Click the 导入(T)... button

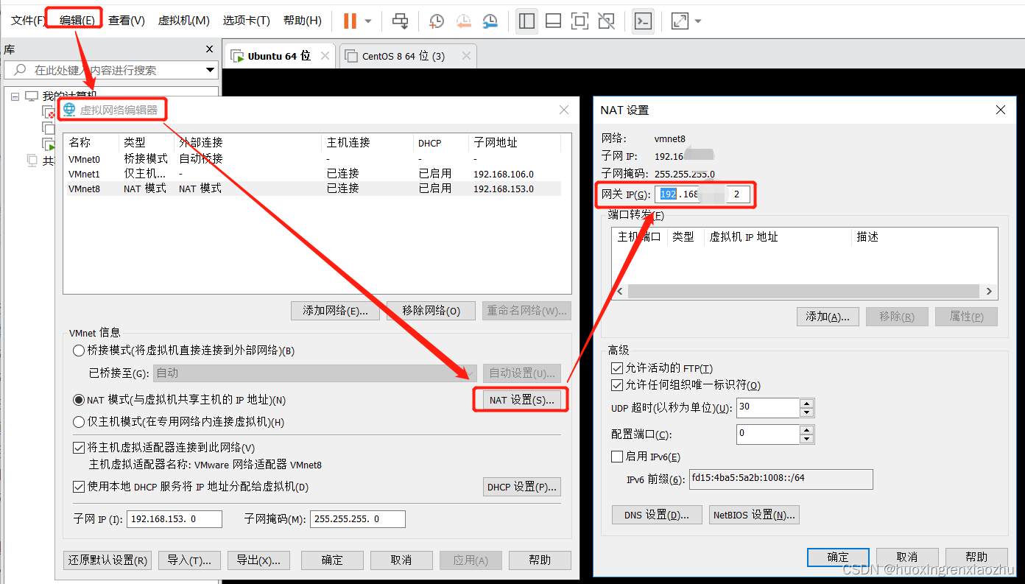click(189, 560)
